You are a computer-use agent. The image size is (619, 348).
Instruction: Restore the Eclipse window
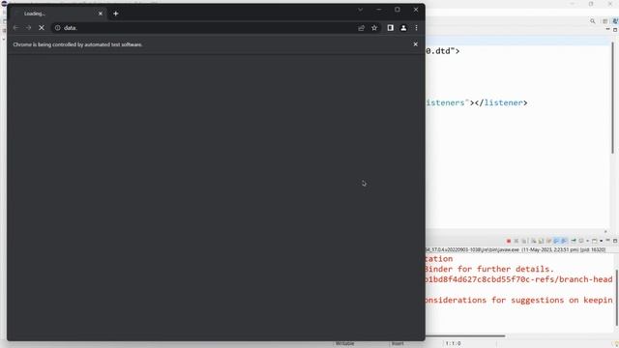pos(591,4)
